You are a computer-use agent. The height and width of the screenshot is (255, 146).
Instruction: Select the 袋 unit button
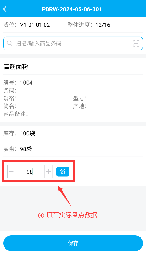tap(63, 172)
